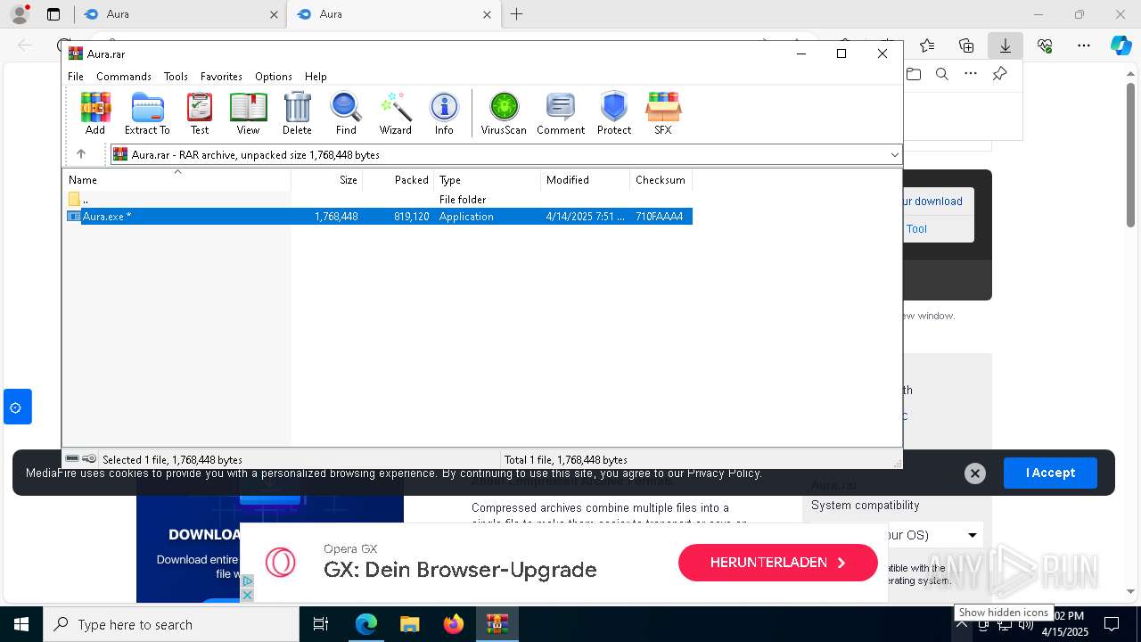Sort by Type column header
This screenshot has width=1141, height=642.
(x=488, y=180)
